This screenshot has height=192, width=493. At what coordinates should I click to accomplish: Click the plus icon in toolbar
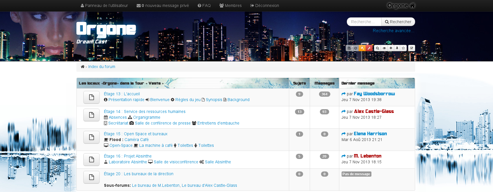click(391, 48)
